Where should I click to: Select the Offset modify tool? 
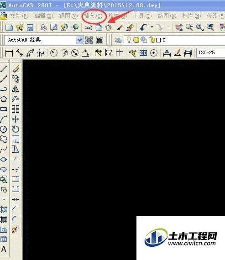16,99
